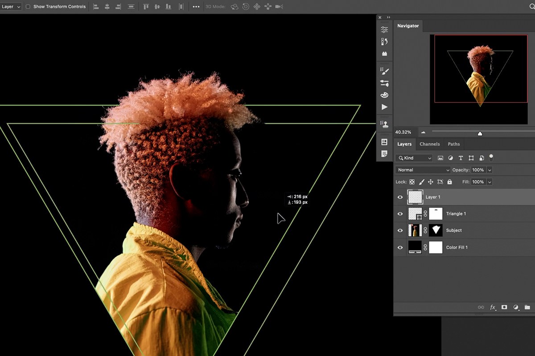Viewport: 535px width, 356px height.
Task: Open the Layer Comps panel icon
Action: pos(384,142)
